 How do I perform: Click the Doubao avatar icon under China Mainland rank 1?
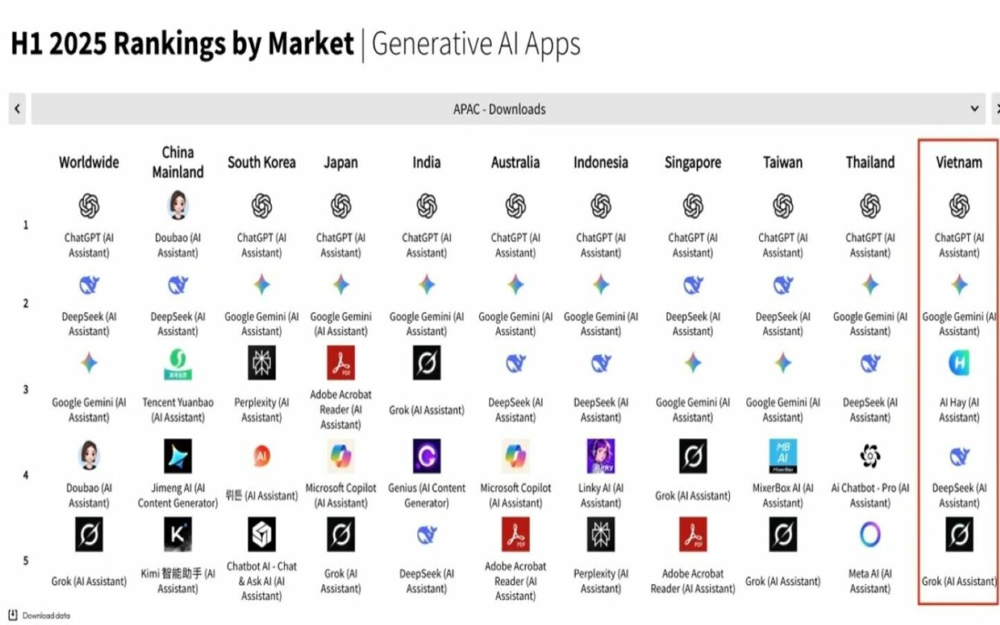tap(178, 205)
